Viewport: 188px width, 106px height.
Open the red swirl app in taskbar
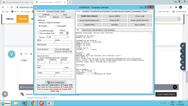42,103
